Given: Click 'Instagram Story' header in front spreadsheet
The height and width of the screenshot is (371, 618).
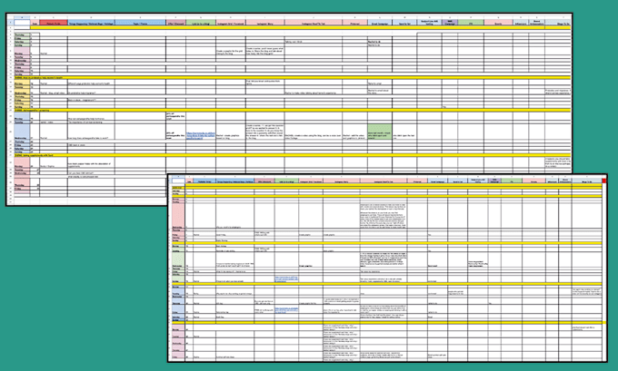Looking at the screenshot, I should (x=342, y=181).
